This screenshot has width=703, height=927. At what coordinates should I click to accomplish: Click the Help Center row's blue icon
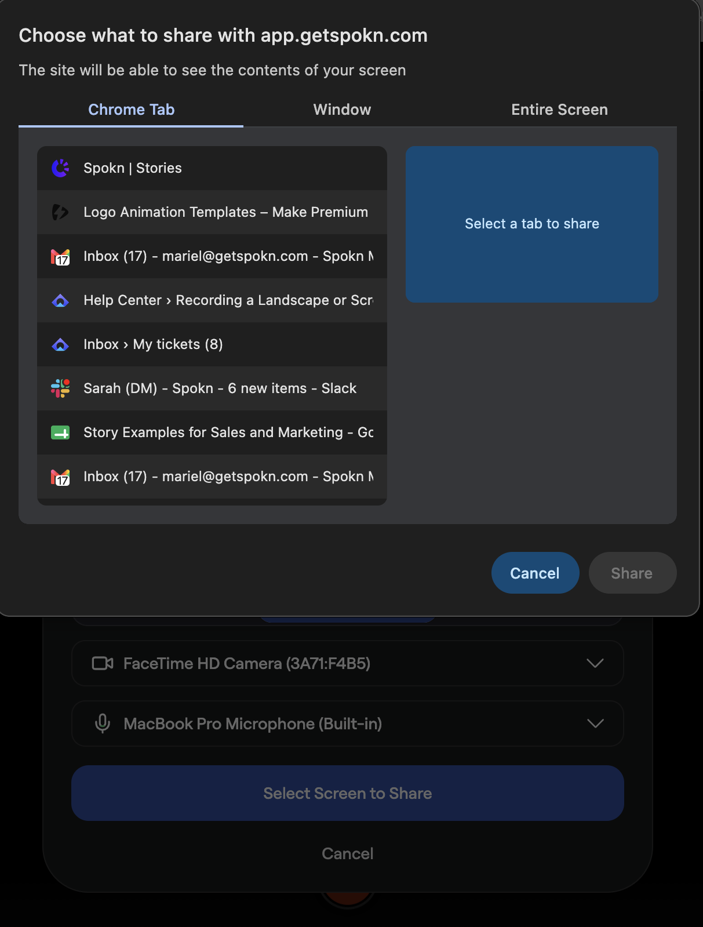coord(60,300)
